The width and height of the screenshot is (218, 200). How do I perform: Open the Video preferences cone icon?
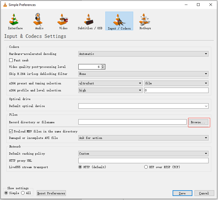62,19
